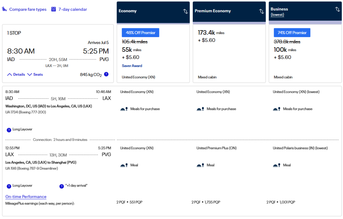Screen dimensions: 343x219
Task: Click the LAX — 2H, 9M layover text
Action: point(57,66)
